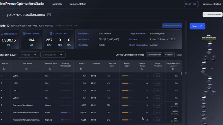Go back using the left chevron arrow
The width and height of the screenshot is (223, 125).
coord(3,14)
